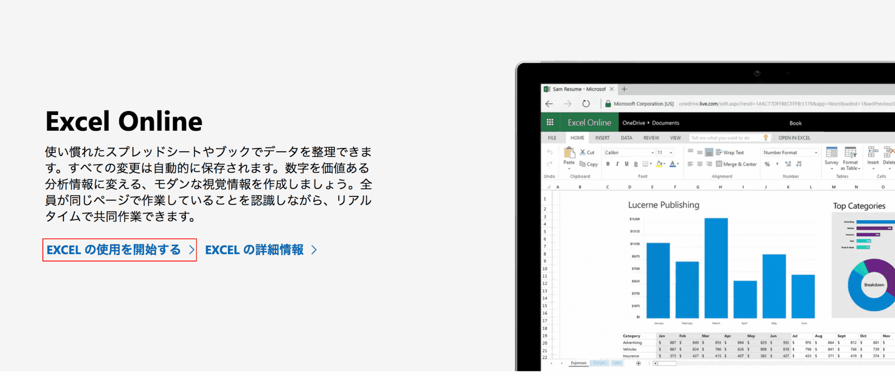Click the font color A swatch

coord(672,164)
